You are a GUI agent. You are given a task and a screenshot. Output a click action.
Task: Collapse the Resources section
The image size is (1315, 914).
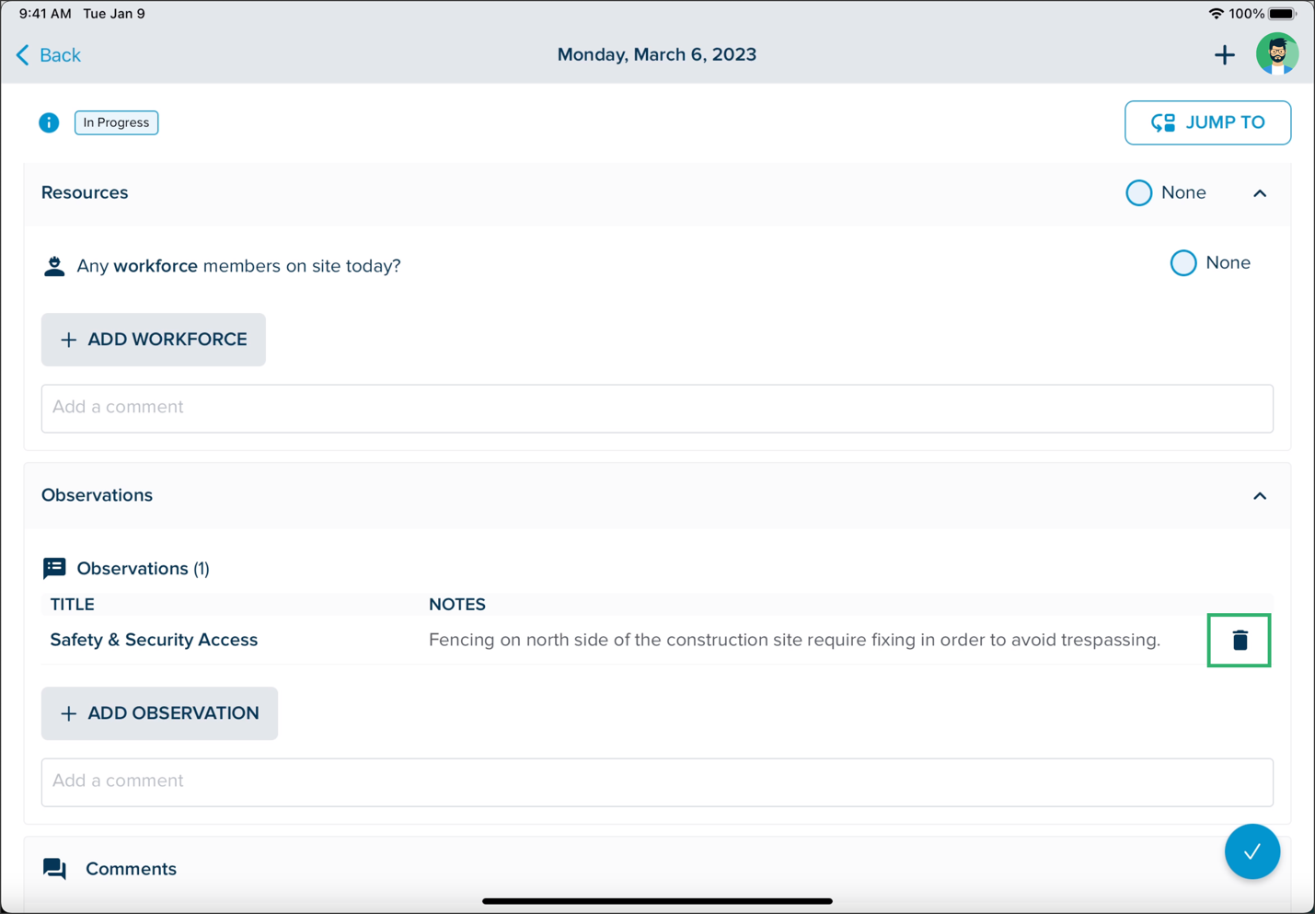1260,193
